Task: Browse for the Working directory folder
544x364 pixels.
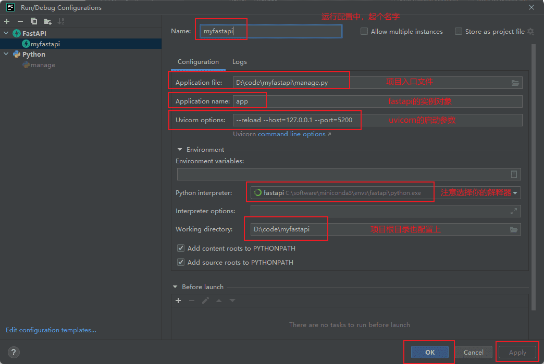Action: 514,229
